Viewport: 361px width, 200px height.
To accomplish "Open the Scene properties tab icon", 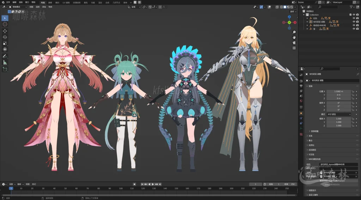I will click(x=301, y=96).
